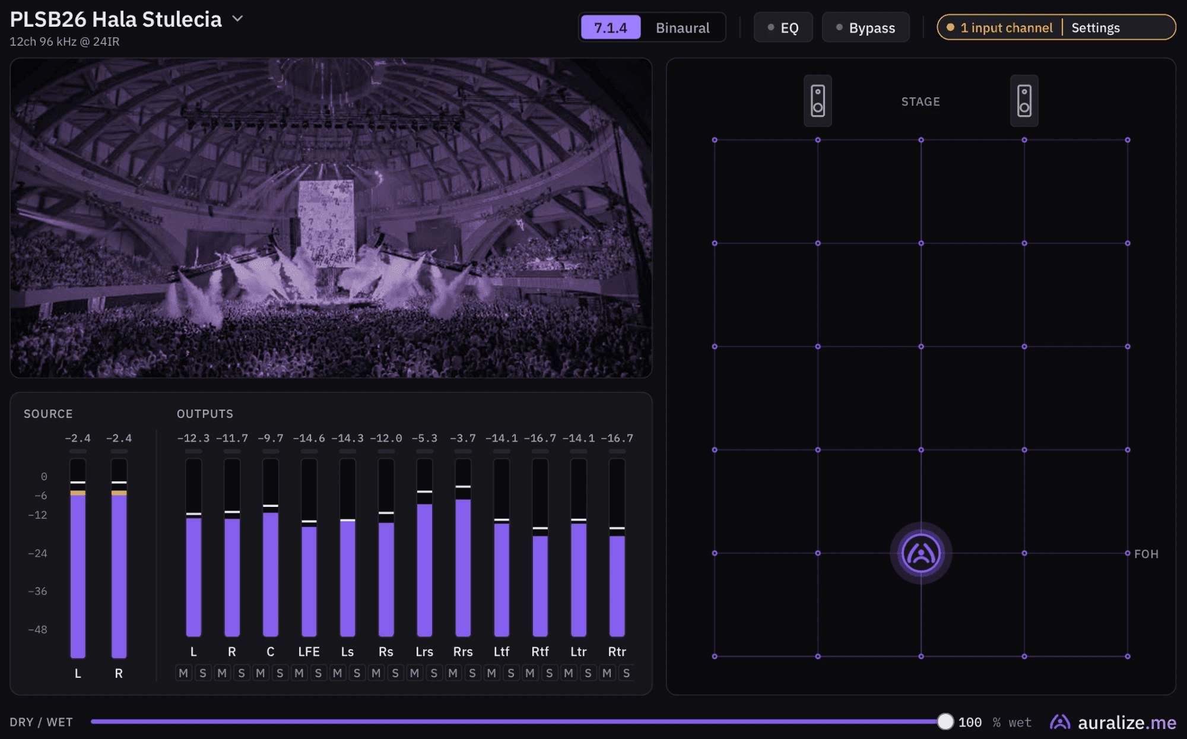1187x739 pixels.
Task: Select the listener position icon on grid
Action: [921, 553]
